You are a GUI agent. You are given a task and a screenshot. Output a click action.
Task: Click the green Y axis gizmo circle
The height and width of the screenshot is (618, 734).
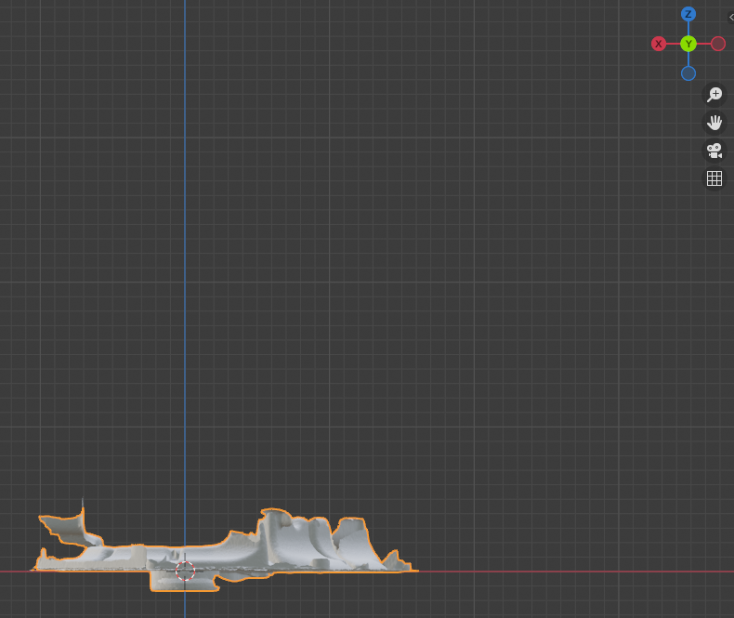[688, 44]
